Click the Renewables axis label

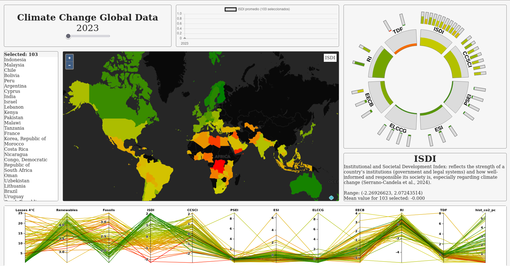pos(67,210)
